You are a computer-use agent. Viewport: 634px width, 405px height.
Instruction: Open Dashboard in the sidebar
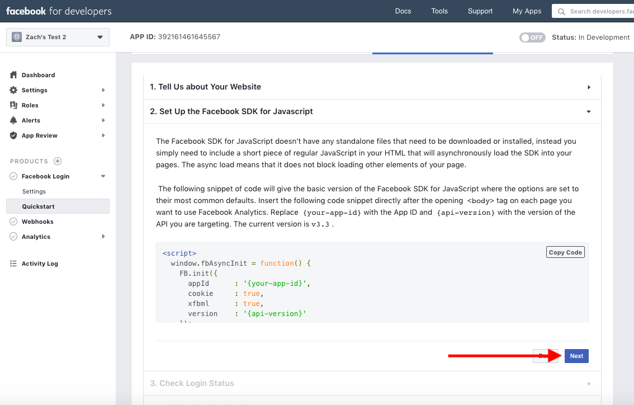[38, 75]
